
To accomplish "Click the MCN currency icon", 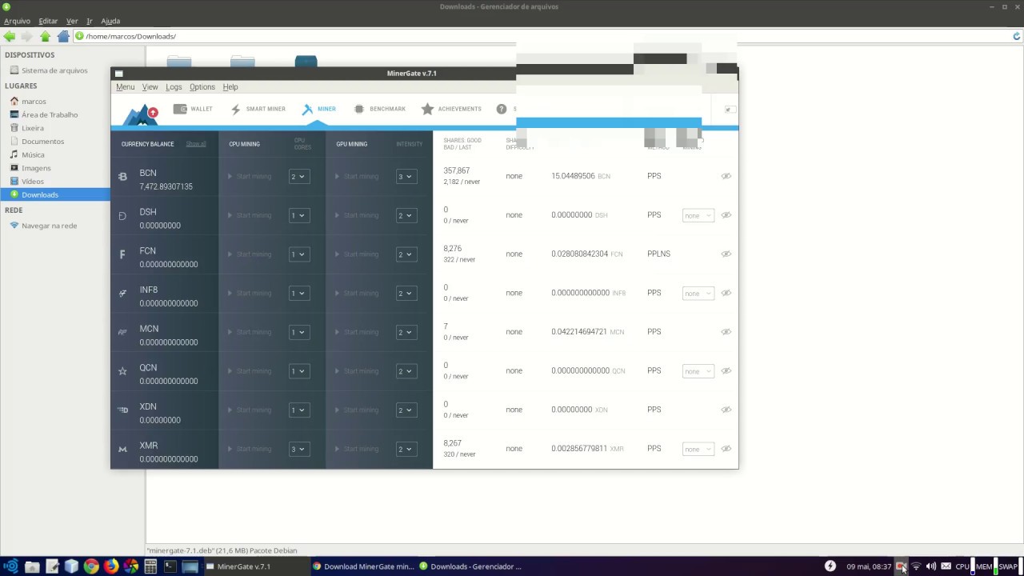I will 122,332.
